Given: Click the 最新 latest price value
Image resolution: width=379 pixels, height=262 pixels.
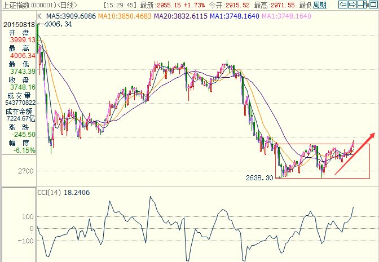Looking at the screenshot, I should (x=159, y=5).
